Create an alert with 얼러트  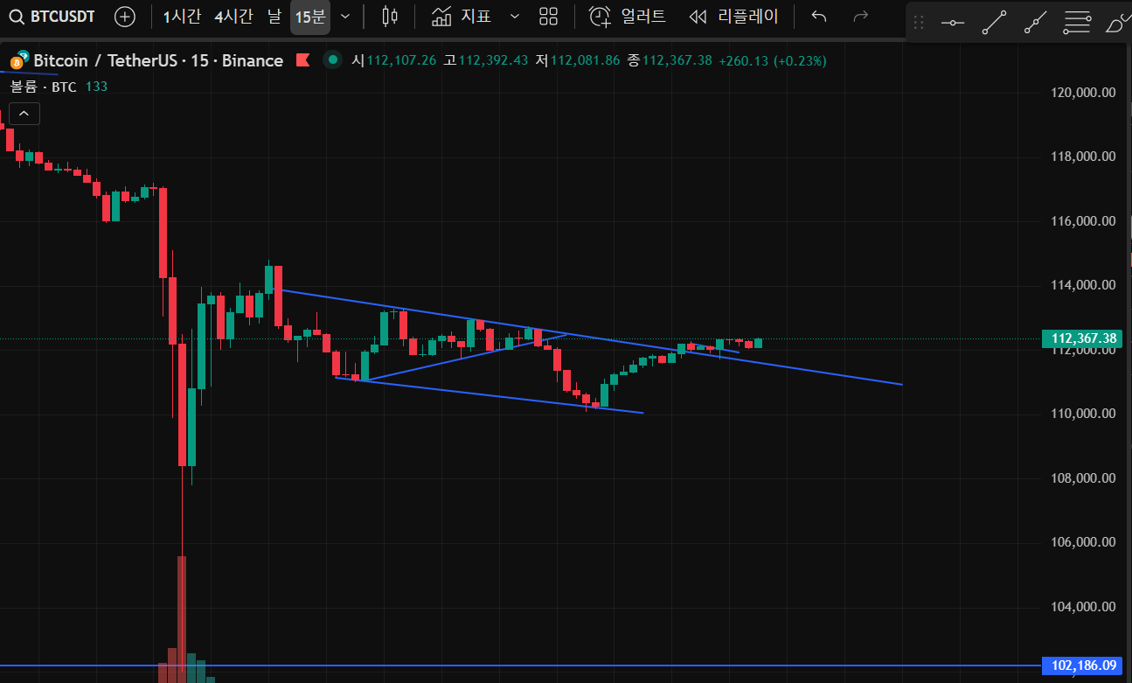click(x=627, y=17)
